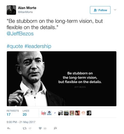Open the red-haired woman's liker avatar
The width and height of the screenshot is (124, 134).
(78, 113)
